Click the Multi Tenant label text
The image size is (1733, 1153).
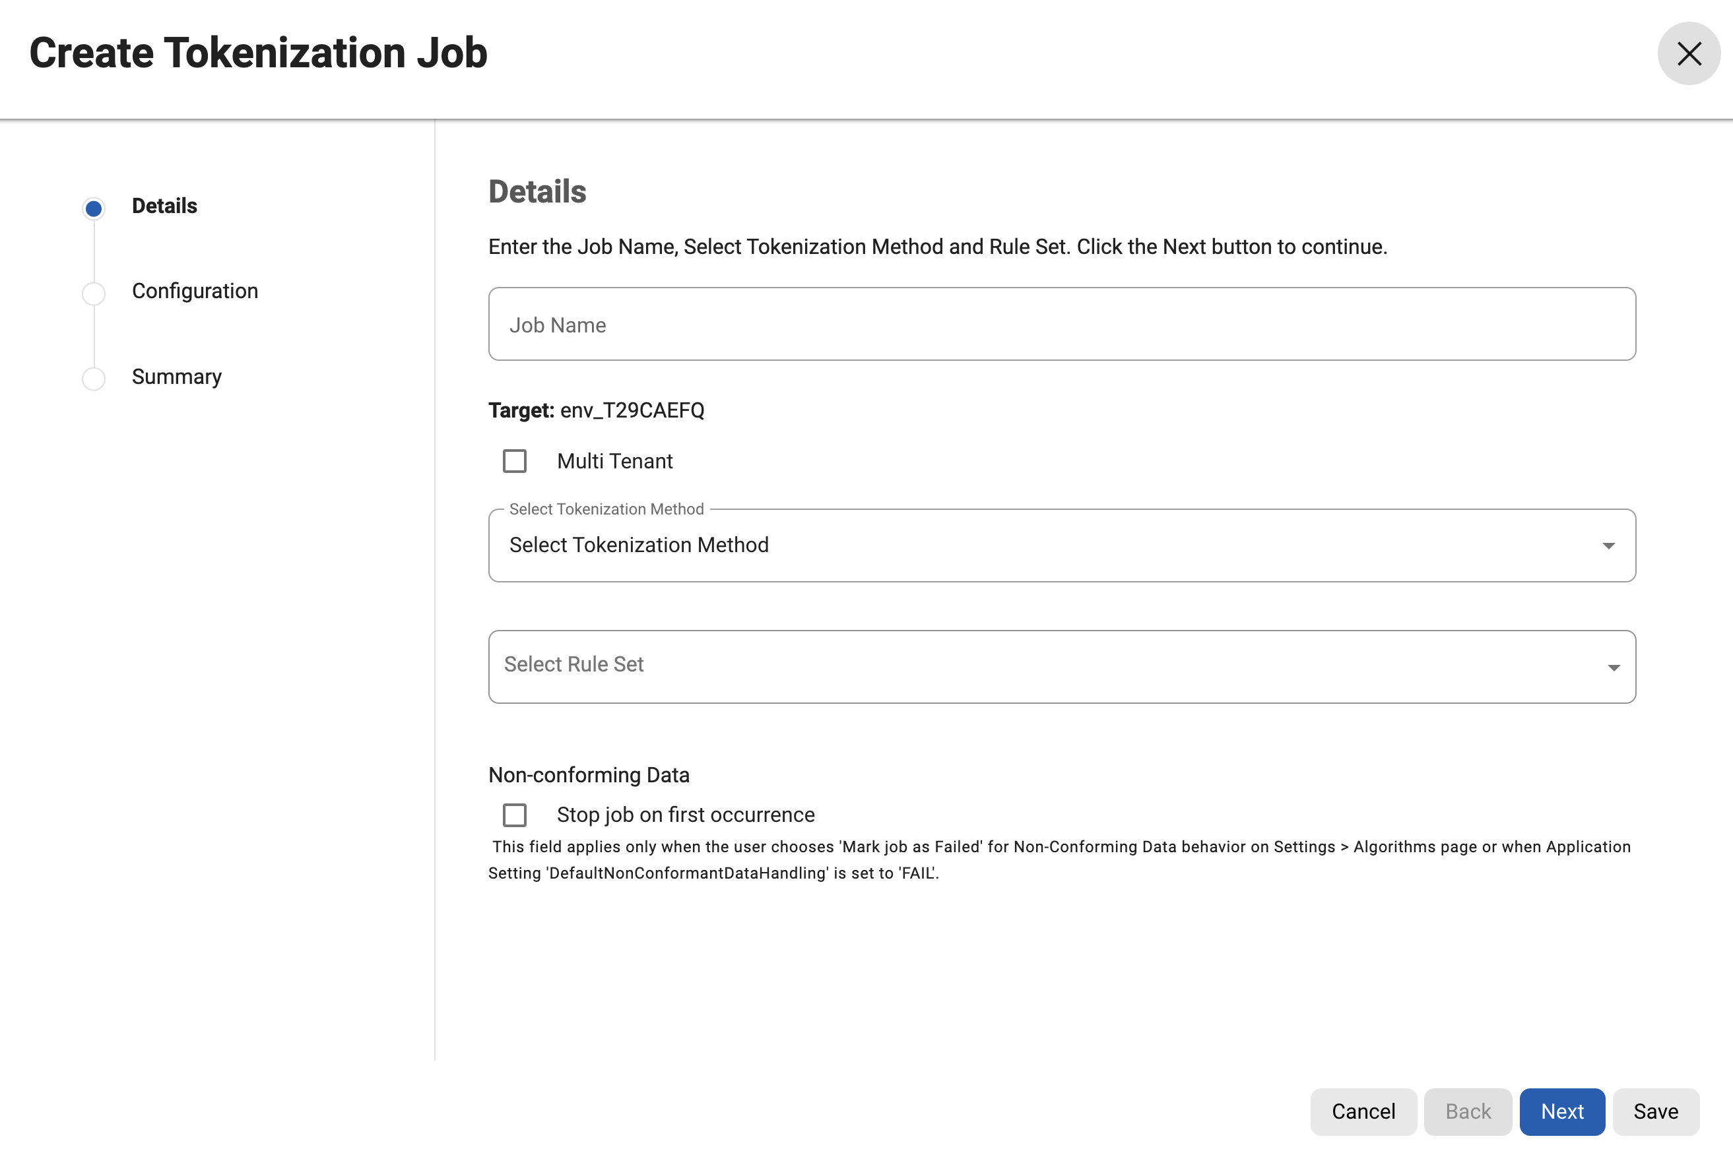click(x=614, y=461)
